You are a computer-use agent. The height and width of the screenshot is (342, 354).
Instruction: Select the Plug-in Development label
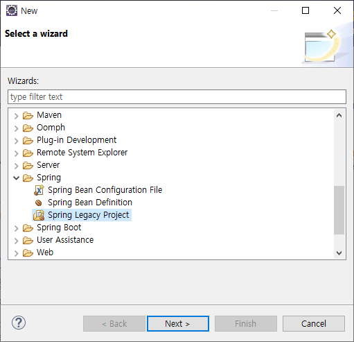[77, 140]
